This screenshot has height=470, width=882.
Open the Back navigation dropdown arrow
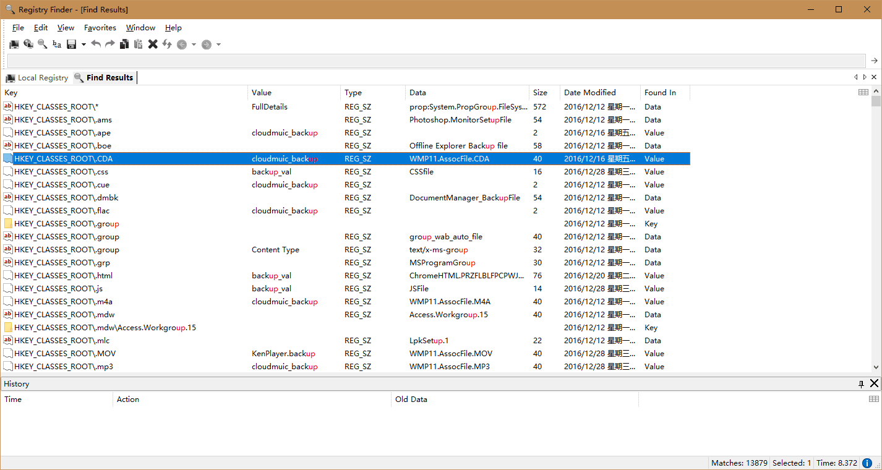coord(194,44)
